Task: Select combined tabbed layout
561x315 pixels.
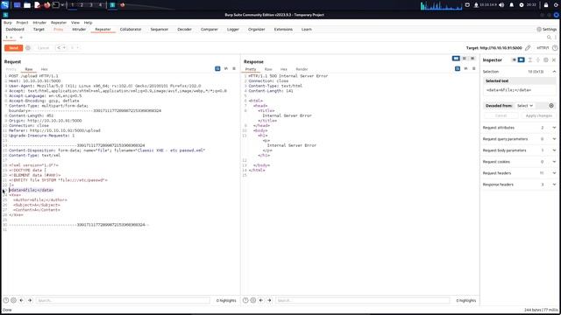Action: click(x=472, y=59)
